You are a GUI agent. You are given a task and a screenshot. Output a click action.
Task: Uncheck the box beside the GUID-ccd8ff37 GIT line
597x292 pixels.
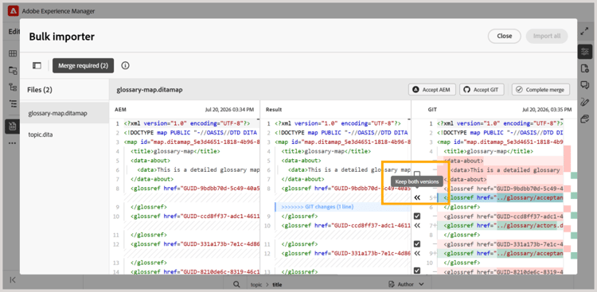click(417, 216)
